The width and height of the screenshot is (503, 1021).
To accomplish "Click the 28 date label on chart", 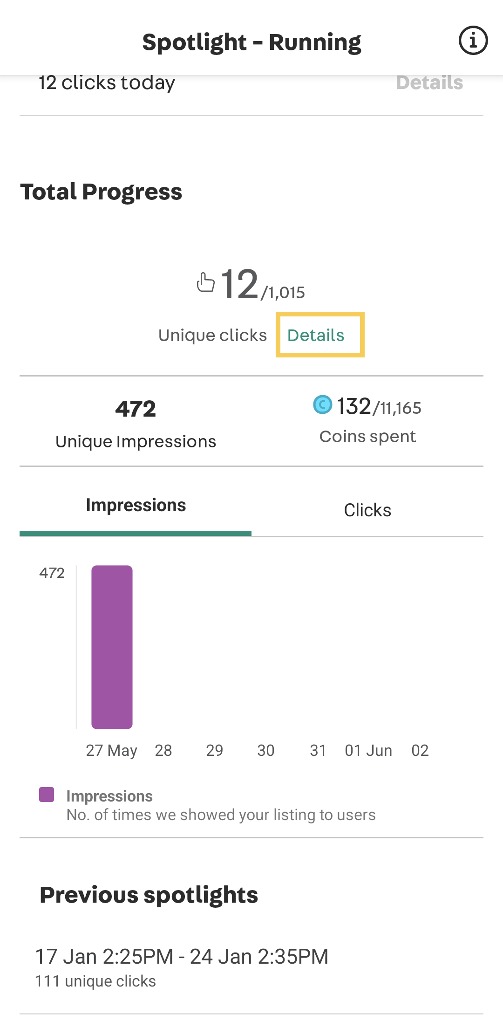I will click(x=163, y=751).
